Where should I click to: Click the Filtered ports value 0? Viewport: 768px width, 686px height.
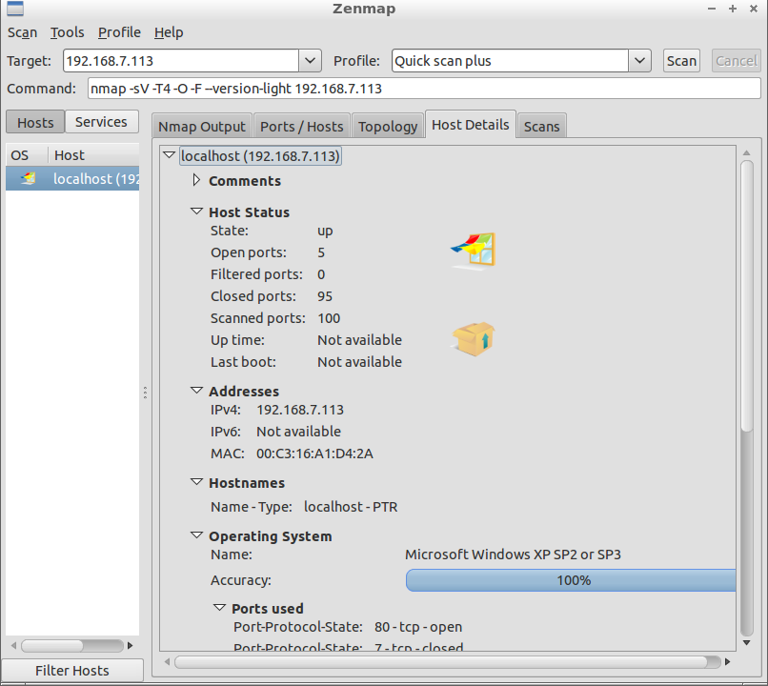321,274
